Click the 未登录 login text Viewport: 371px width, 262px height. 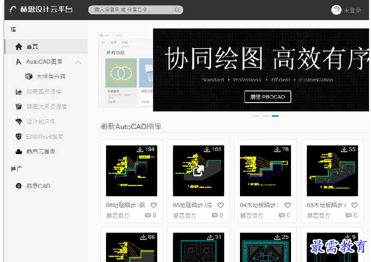(x=352, y=10)
